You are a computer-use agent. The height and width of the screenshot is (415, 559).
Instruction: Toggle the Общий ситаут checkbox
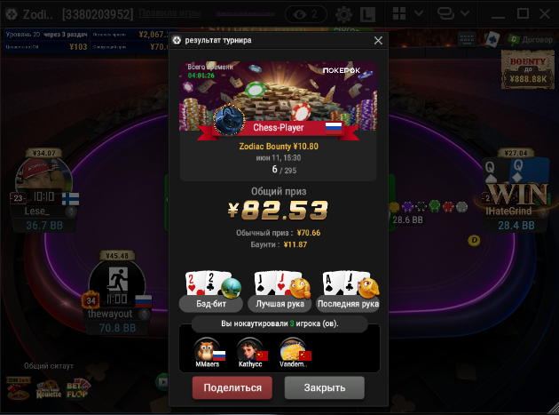[x=15, y=366]
